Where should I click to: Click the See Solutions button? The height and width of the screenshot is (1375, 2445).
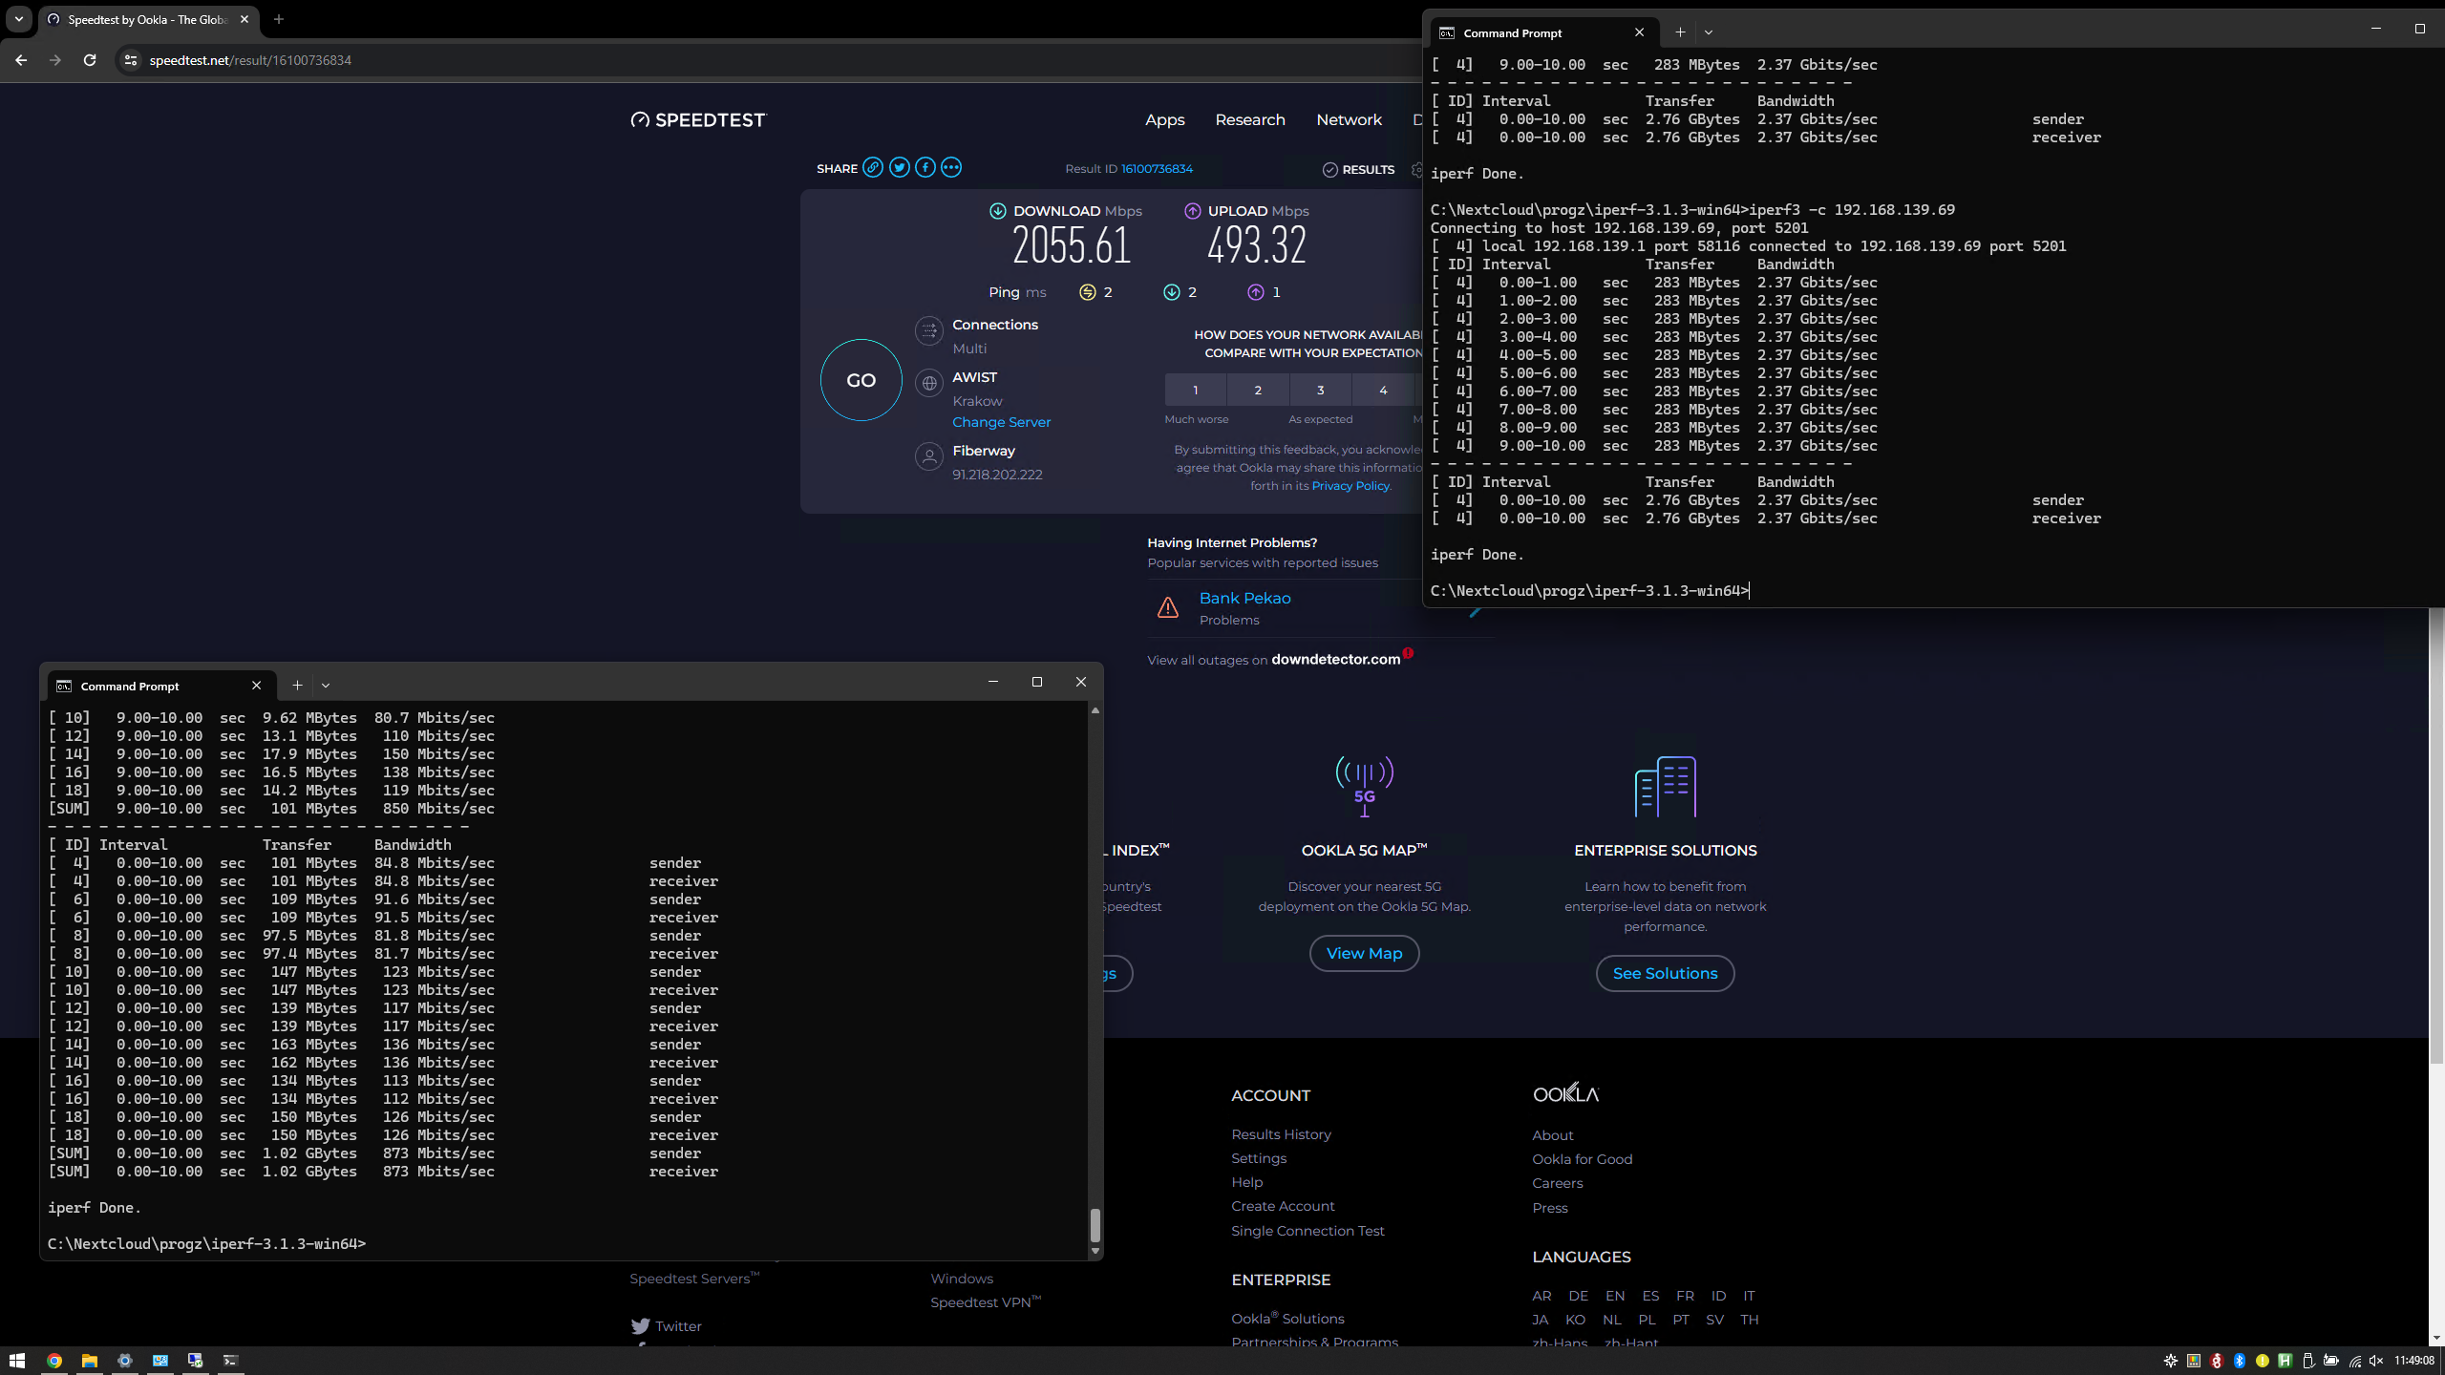coord(1665,973)
